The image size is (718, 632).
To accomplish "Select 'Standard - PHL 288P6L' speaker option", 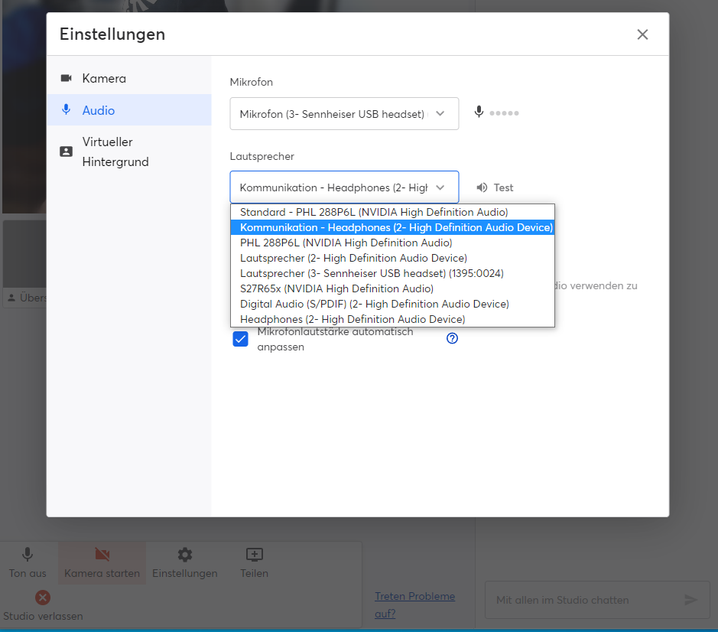I will point(374,212).
